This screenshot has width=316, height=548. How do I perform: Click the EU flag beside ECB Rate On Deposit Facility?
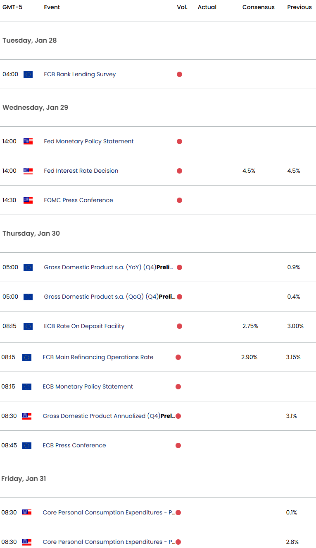(27, 326)
